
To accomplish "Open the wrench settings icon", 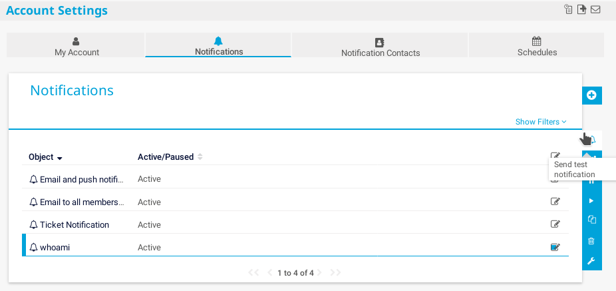I will coord(591,261).
